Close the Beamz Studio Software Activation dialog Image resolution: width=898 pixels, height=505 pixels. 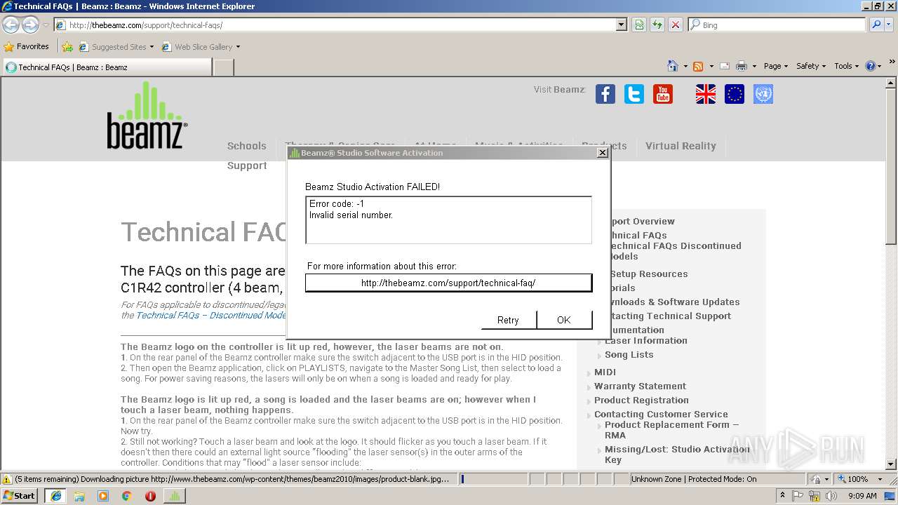[602, 153]
